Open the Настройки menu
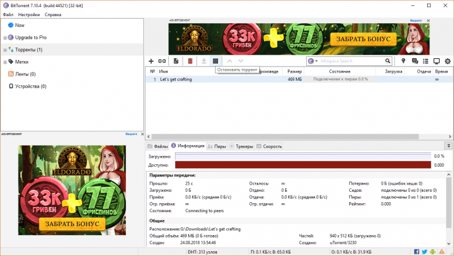The image size is (454, 256). [x=29, y=14]
